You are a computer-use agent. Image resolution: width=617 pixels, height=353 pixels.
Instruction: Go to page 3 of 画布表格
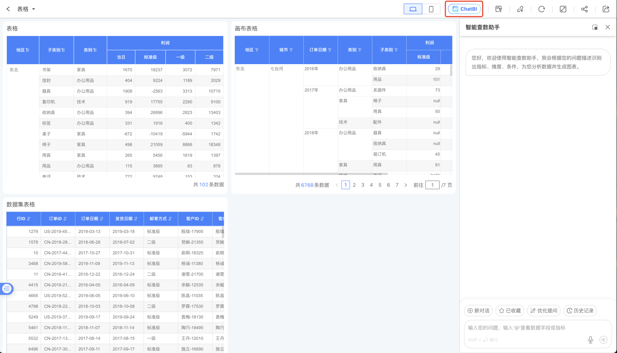click(362, 185)
